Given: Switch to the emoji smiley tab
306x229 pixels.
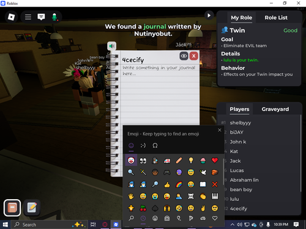Looking at the screenshot, I should [131, 145].
